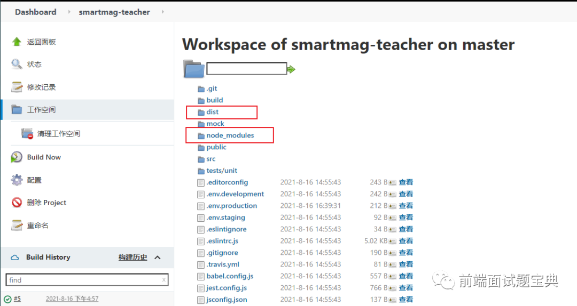Click the red prohibited icon for 删除 Project
Screen dimensions: 577x306
pyautogui.click(x=17, y=203)
